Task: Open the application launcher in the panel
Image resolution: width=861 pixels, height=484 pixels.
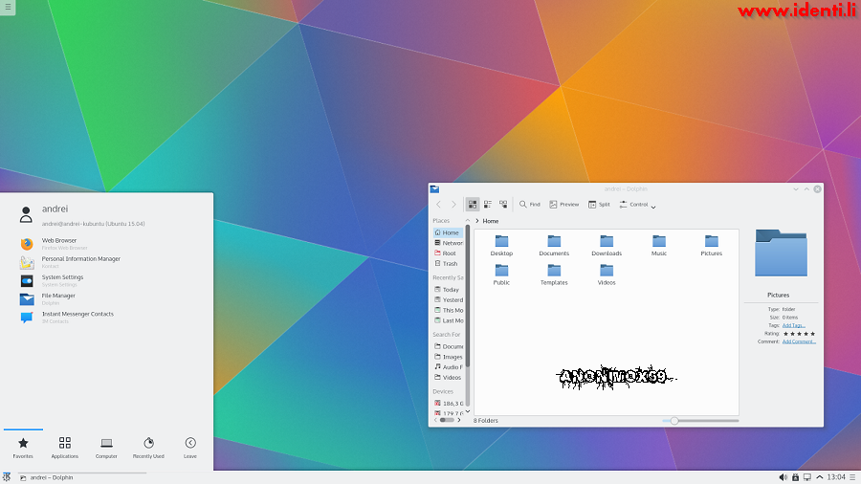Action: (x=6, y=477)
